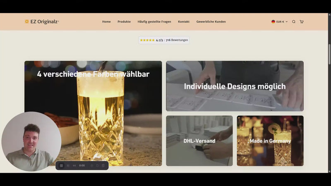Delete the recording with trash icon

(x=103, y=165)
